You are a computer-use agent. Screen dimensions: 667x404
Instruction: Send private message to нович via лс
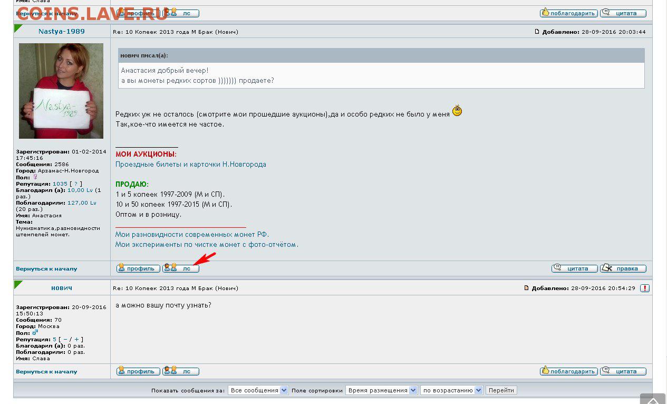point(181,371)
